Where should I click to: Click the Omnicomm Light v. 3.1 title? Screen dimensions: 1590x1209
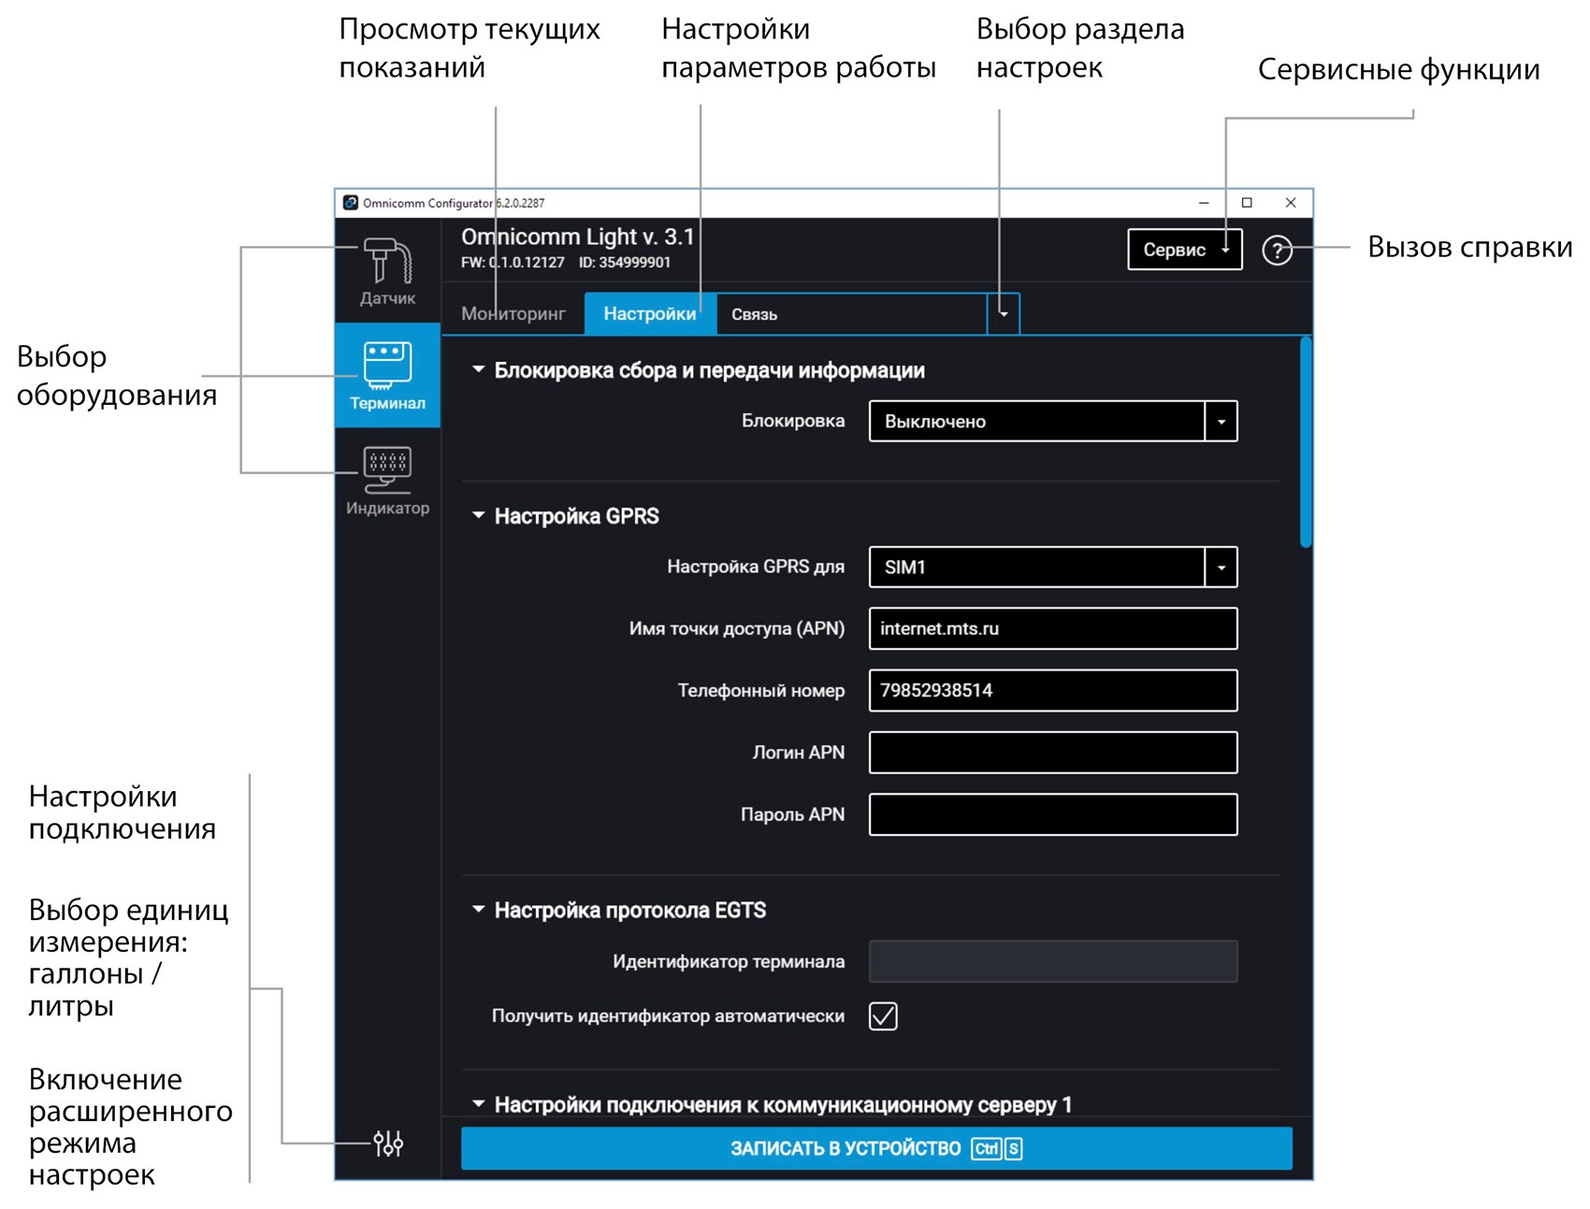[x=577, y=237]
